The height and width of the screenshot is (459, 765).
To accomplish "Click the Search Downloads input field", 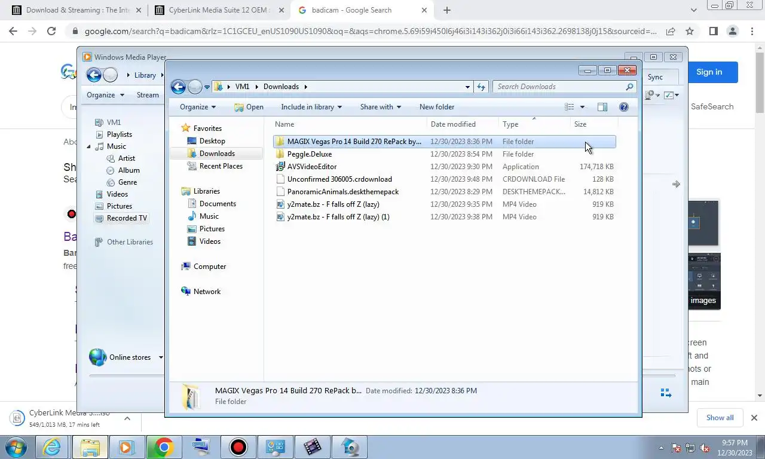I will pyautogui.click(x=559, y=87).
